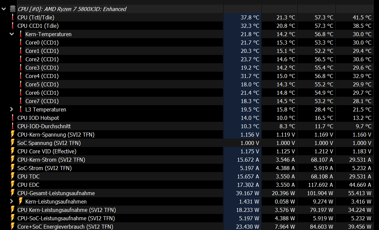Click thermometer icon beside Kern-Temperaturen
The height and width of the screenshot is (230, 379).
(20, 34)
